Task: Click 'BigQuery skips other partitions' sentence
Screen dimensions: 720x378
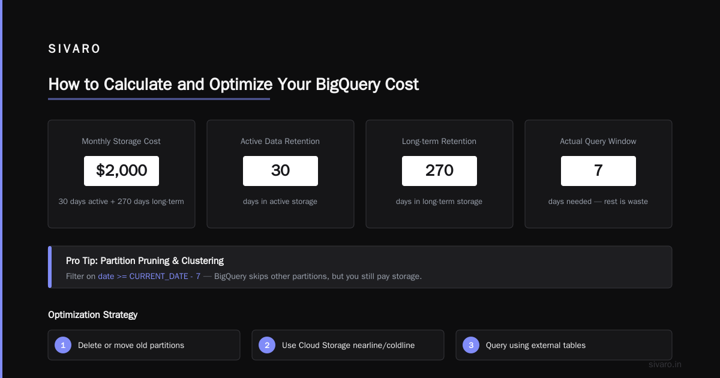Action: click(x=318, y=277)
